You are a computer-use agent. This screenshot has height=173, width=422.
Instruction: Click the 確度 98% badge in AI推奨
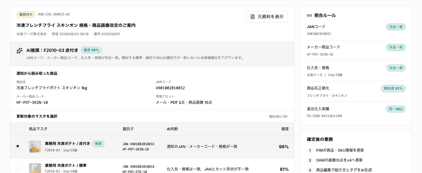pyautogui.click(x=91, y=50)
